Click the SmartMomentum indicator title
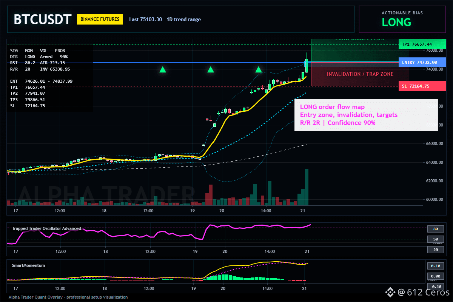 point(28,265)
